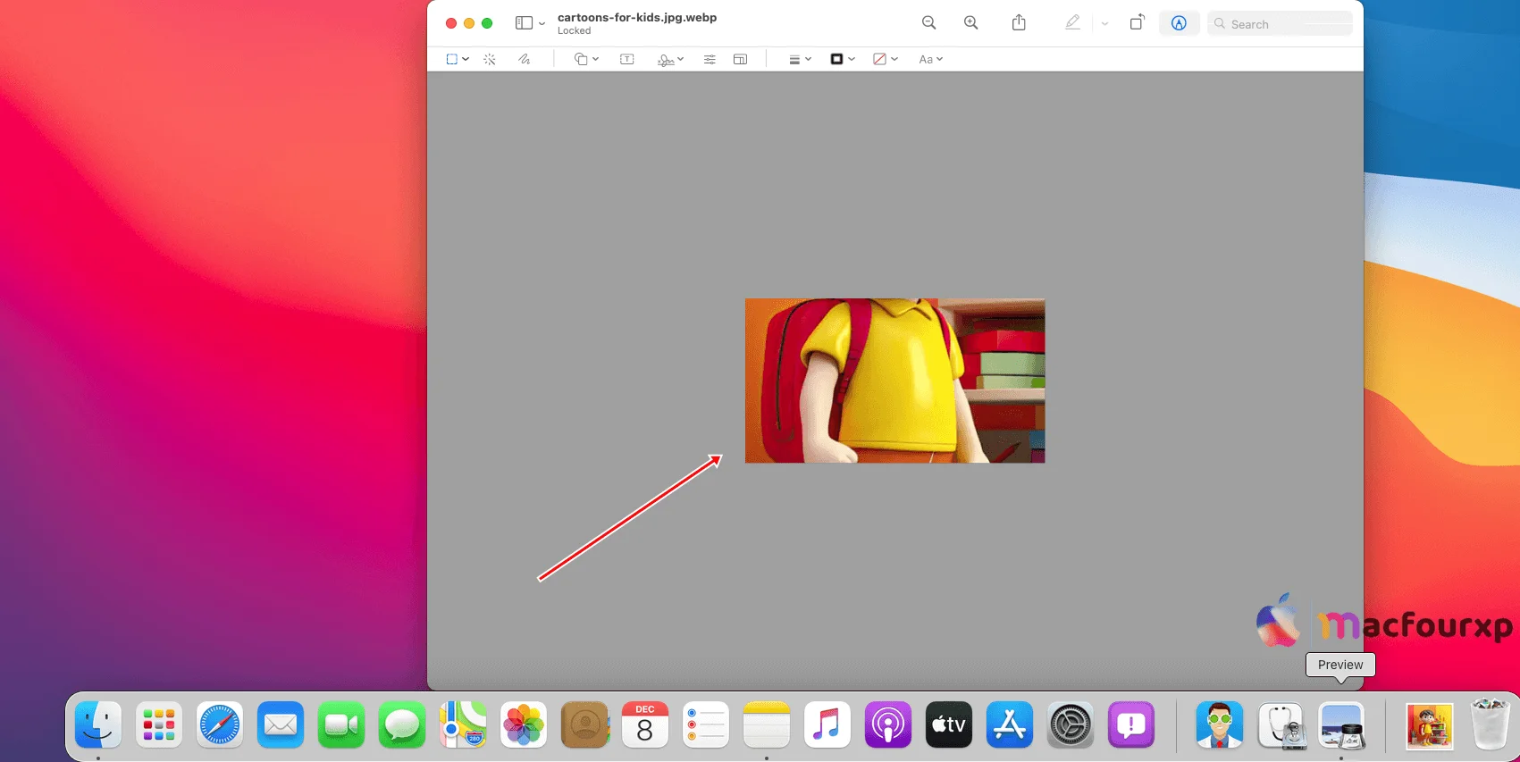1520x762 pixels.
Task: Click the cartoon image in the canvas
Action: tap(894, 381)
